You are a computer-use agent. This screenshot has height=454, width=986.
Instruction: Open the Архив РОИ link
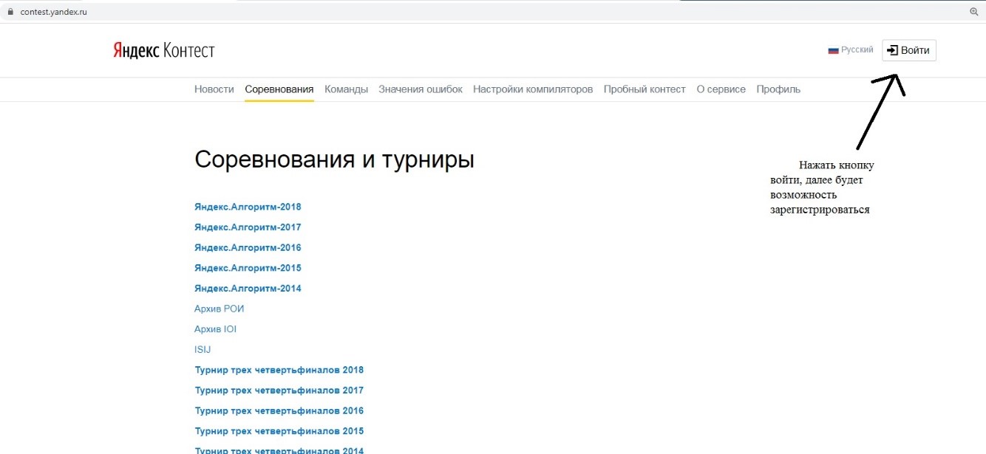pos(219,309)
